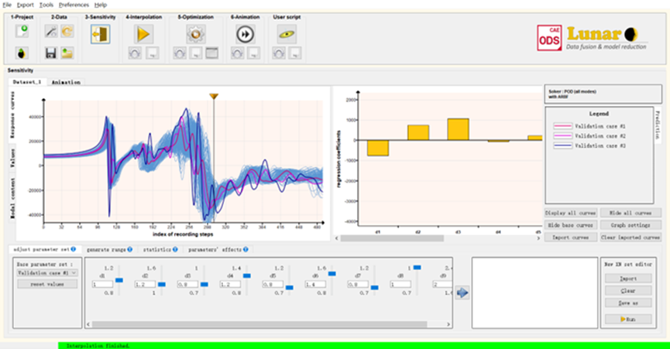Screen dimensions: 670x349
Task: Start animation with the fast-forward icon
Action: (246, 34)
